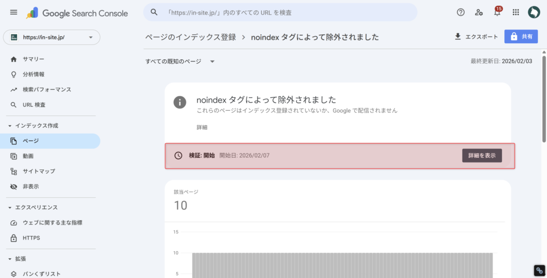This screenshot has height=278, width=547.
Task: Open user and permission settings icon
Action: [x=479, y=12]
